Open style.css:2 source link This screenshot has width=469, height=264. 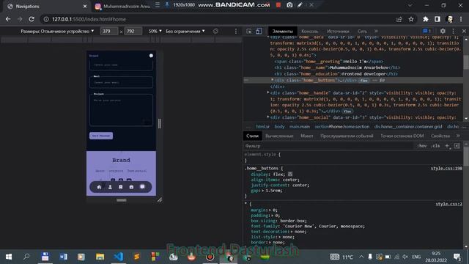pyautogui.click(x=448, y=204)
